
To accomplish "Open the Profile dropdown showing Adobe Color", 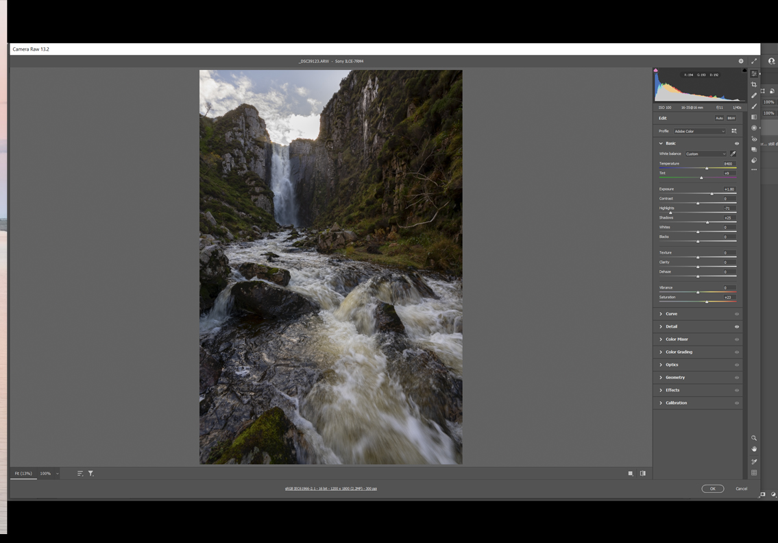I will point(698,131).
